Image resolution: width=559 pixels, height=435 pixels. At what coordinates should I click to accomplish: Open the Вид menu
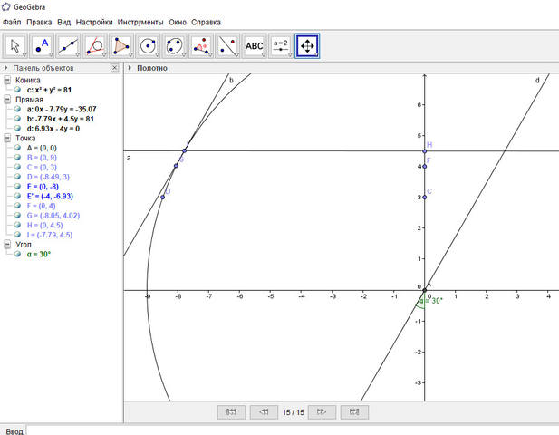(63, 22)
